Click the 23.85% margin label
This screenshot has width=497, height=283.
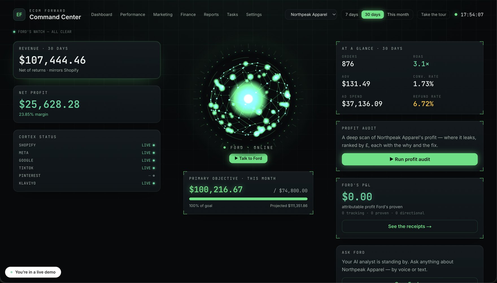click(34, 114)
